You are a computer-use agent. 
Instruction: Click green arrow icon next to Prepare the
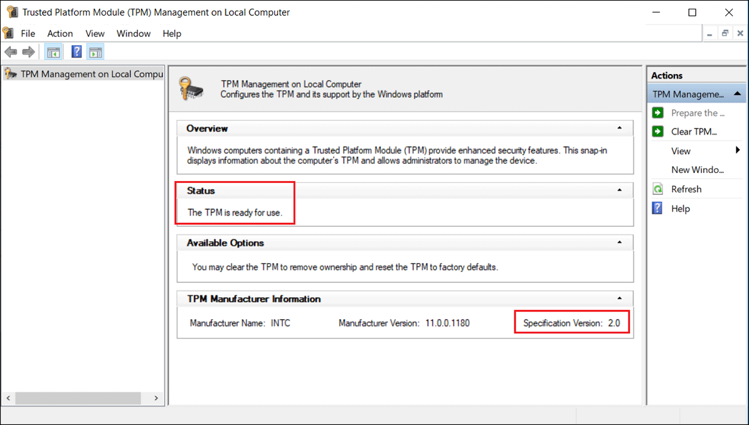pos(658,113)
